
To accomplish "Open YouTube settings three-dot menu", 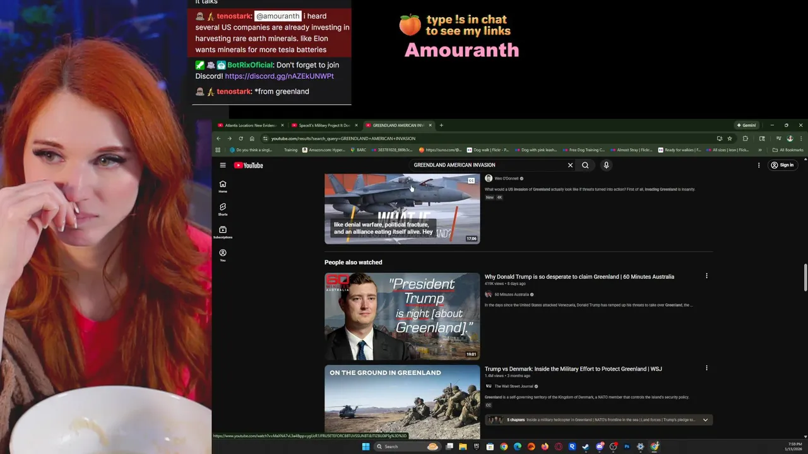I will click(759, 165).
